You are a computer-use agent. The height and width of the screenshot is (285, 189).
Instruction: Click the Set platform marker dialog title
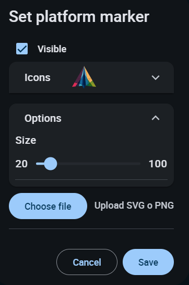[79, 17]
